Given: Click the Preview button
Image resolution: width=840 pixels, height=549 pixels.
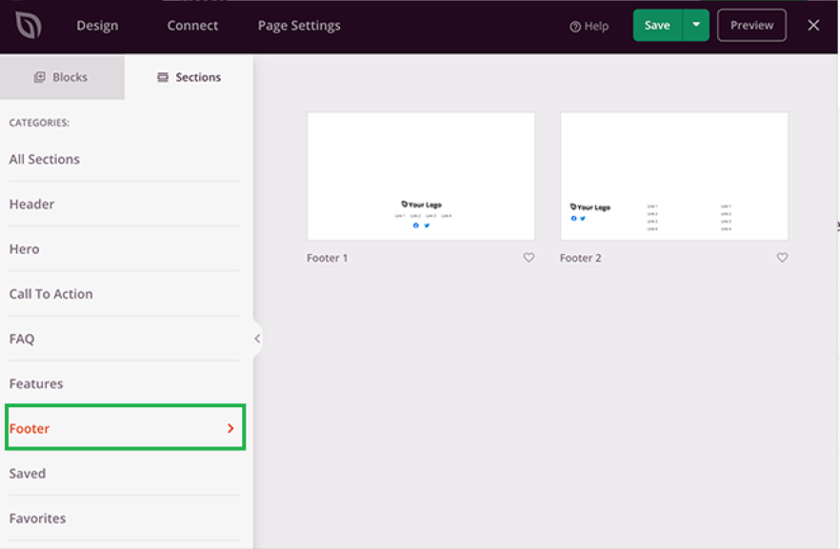Looking at the screenshot, I should point(751,26).
